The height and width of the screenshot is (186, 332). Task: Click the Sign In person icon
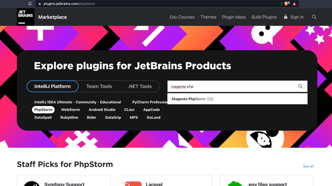[x=286, y=17]
